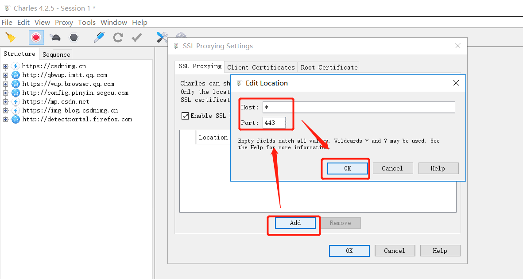The image size is (523, 279).
Task: Expand the https://mp.csdn.net node
Action: tap(5, 101)
